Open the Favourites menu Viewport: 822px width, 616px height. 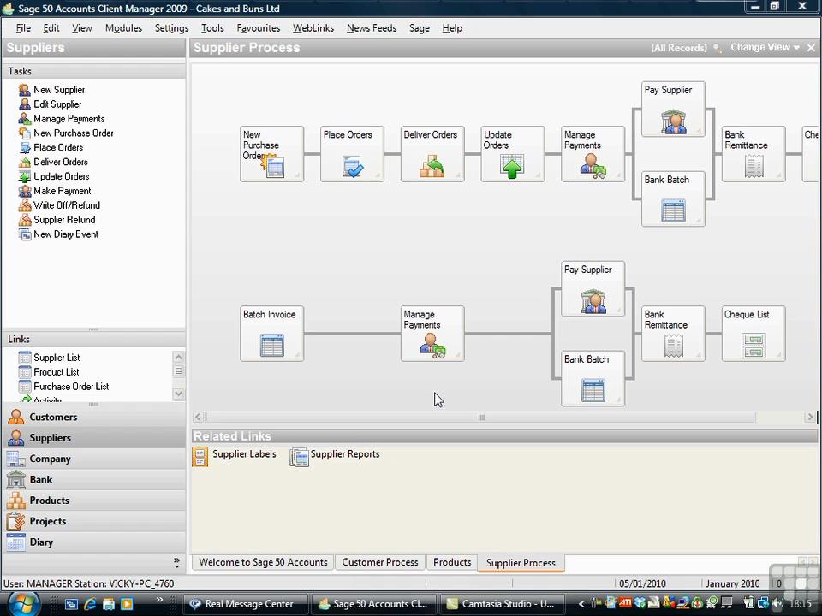point(258,28)
